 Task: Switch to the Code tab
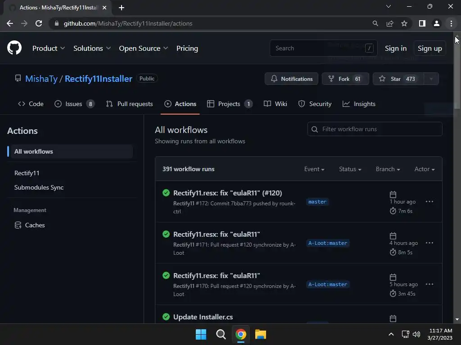pos(31,104)
